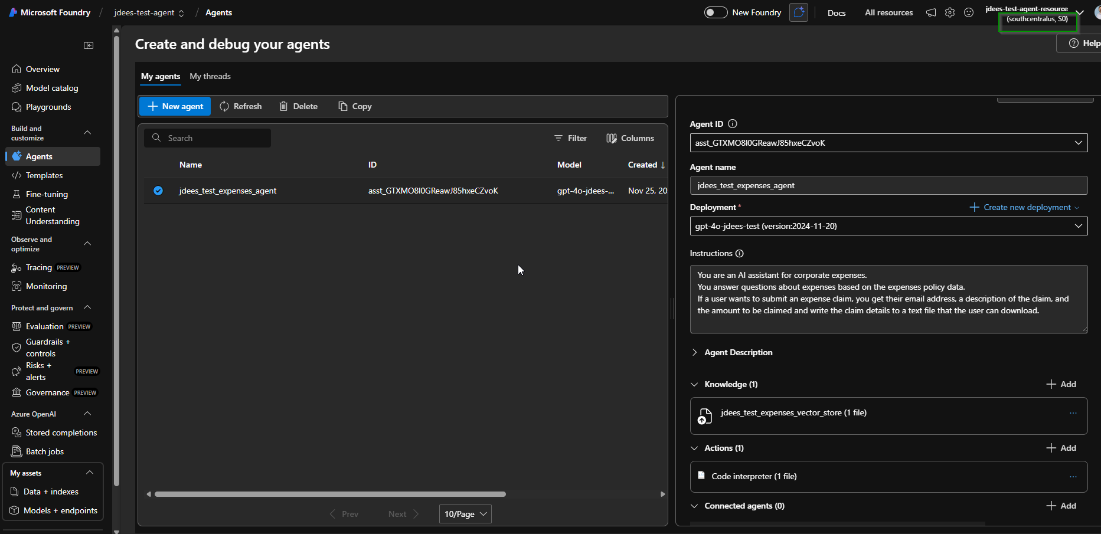Click the Agent ID info icon
The height and width of the screenshot is (534, 1101).
[x=733, y=124]
